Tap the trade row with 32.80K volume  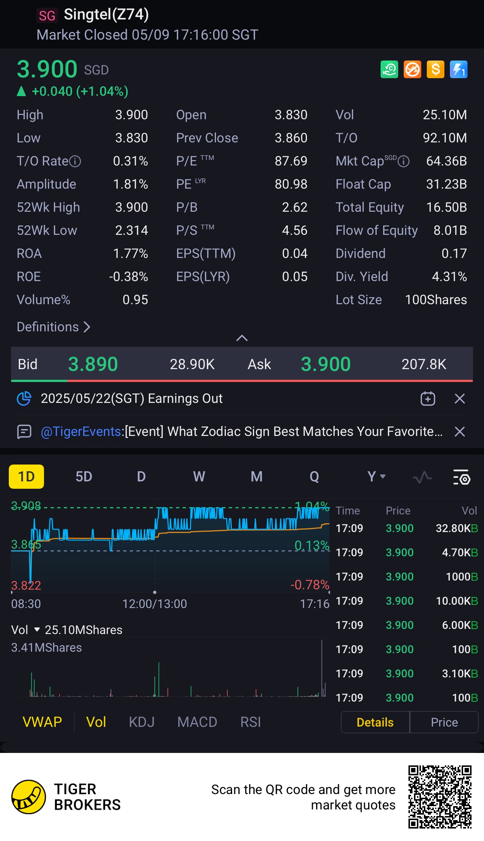(407, 528)
